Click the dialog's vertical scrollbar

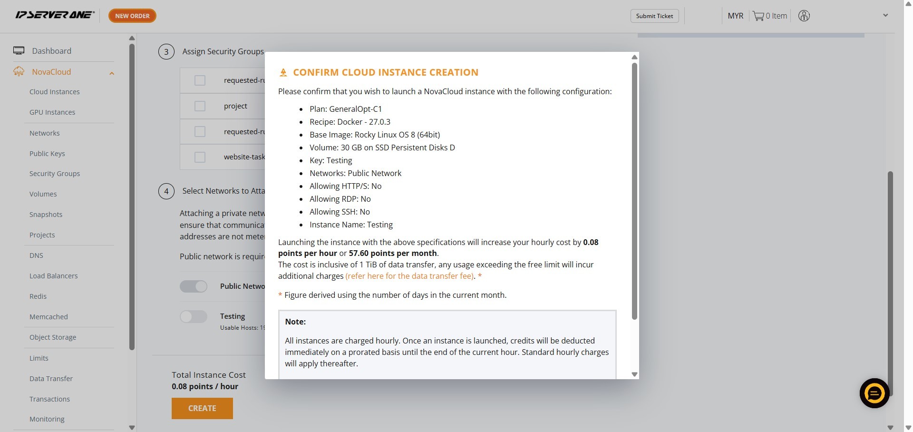(x=634, y=190)
